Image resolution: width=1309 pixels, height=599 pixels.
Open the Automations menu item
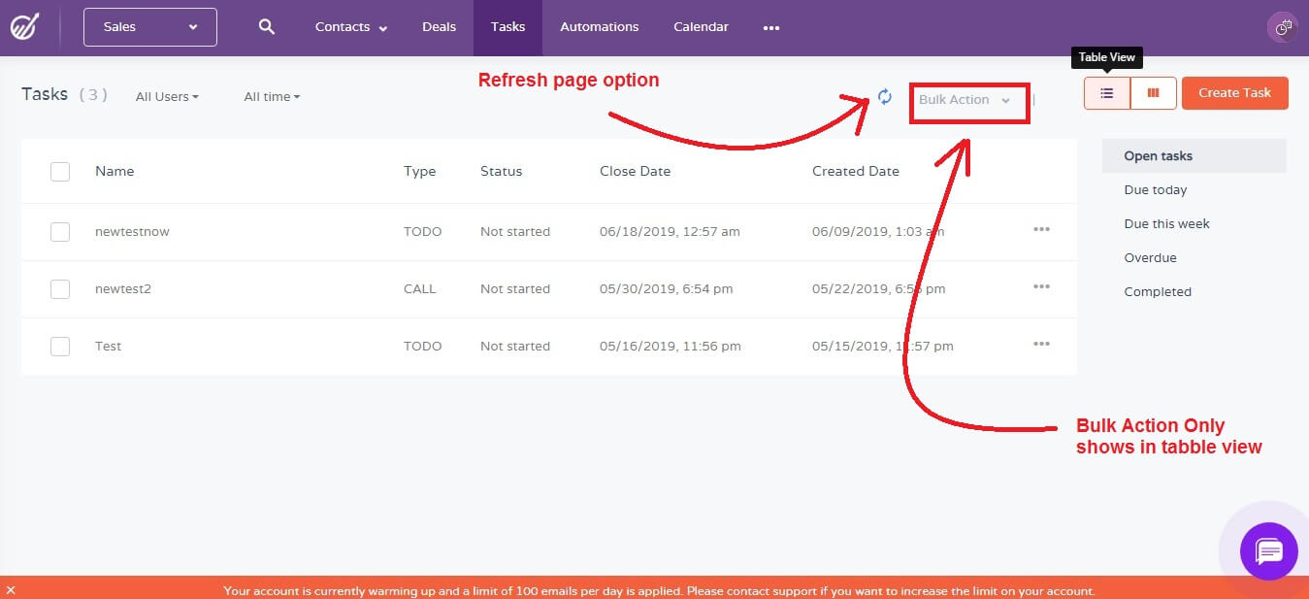click(x=599, y=26)
